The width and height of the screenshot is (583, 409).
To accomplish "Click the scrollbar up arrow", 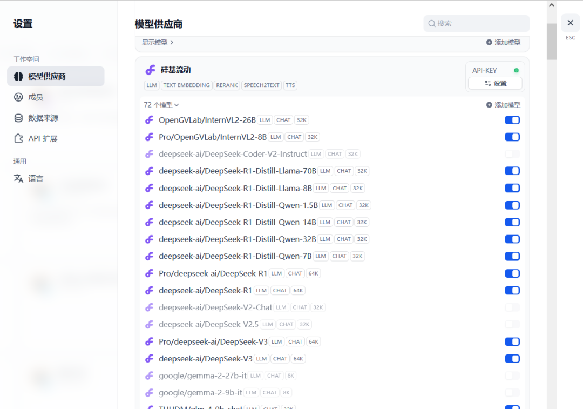I will click(551, 5).
